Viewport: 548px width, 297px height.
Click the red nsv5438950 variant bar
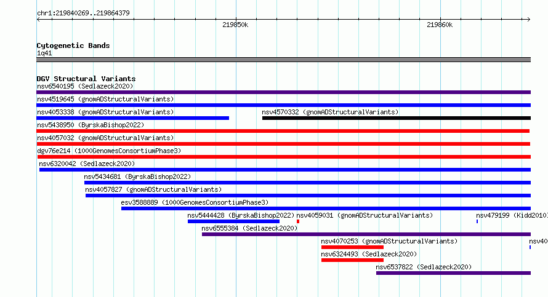coord(283,131)
